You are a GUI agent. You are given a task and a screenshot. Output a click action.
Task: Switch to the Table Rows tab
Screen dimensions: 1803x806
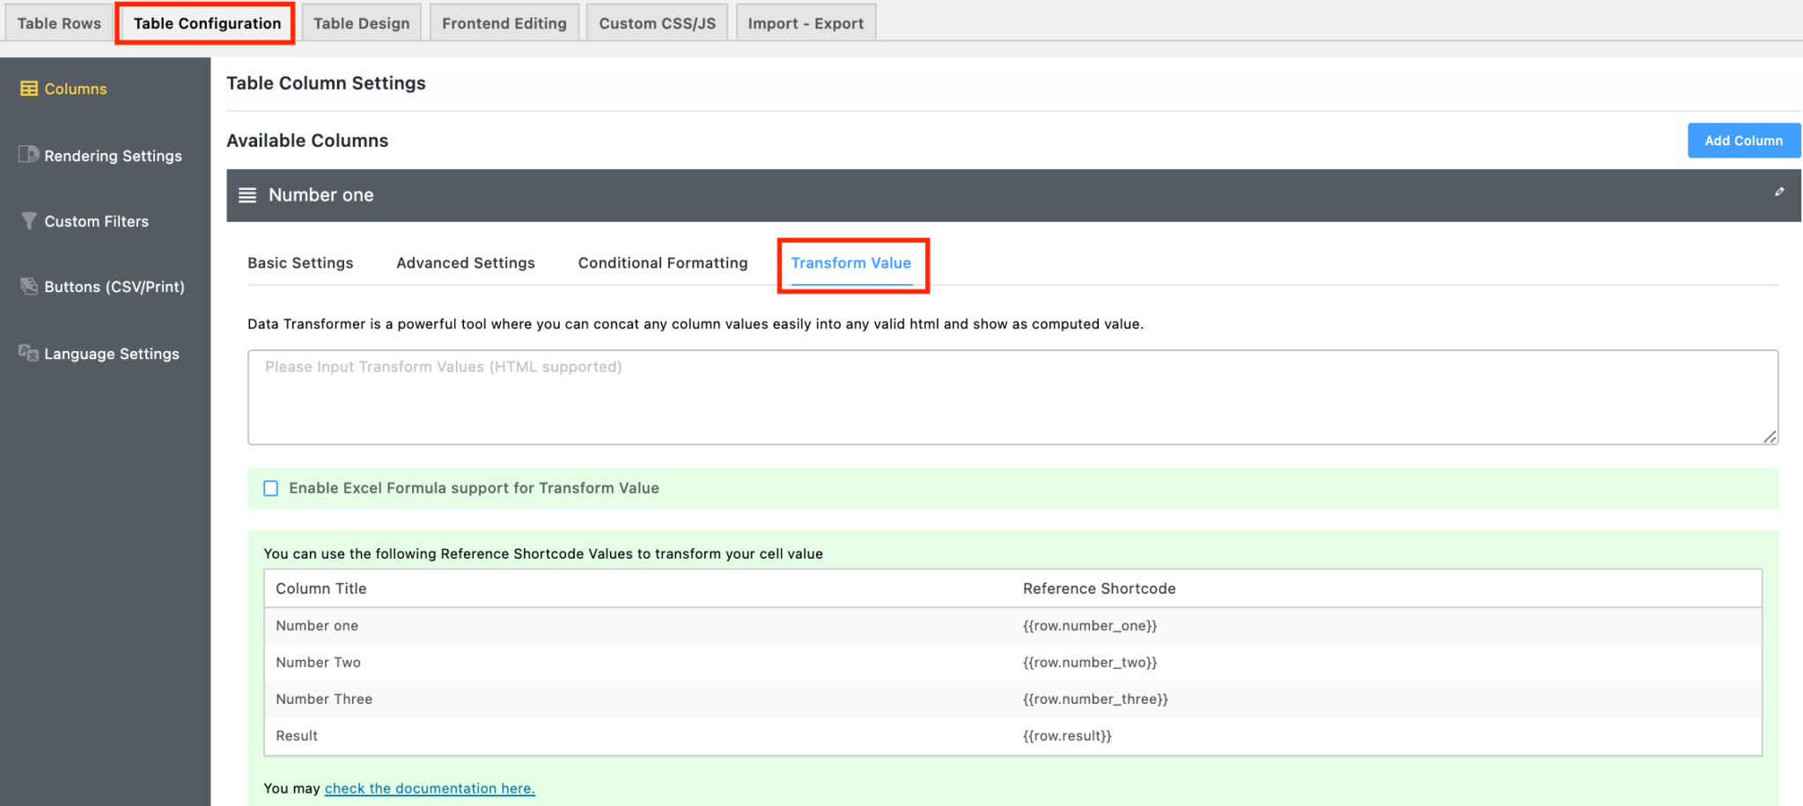tap(58, 22)
